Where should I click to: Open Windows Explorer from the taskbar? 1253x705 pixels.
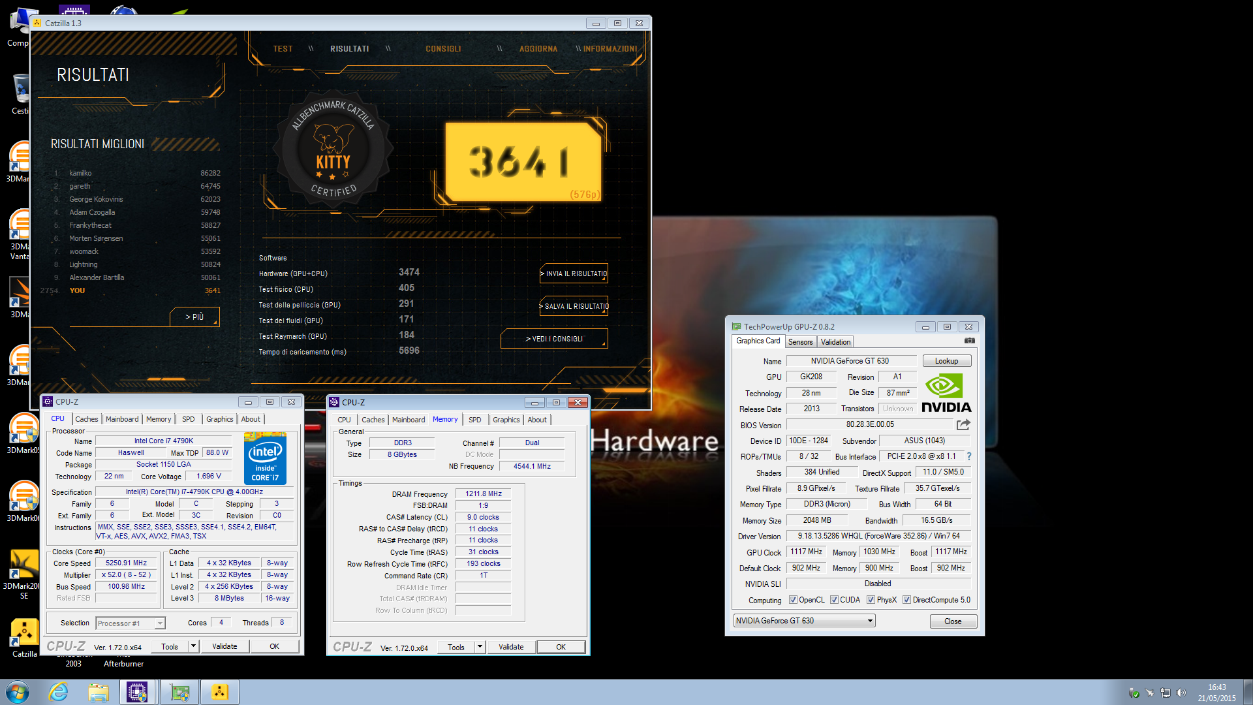tap(99, 692)
